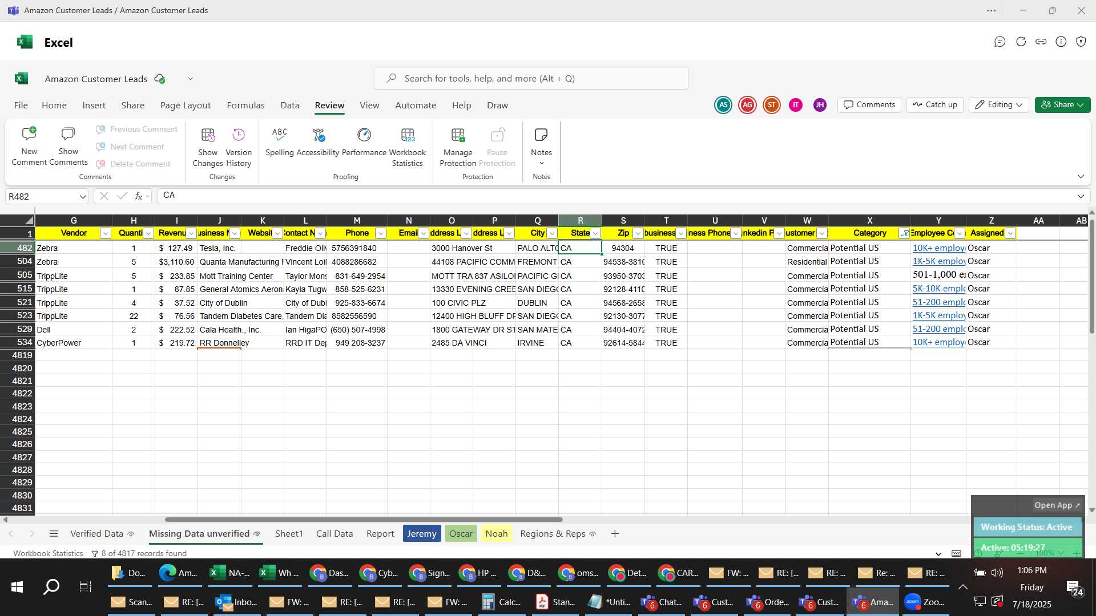This screenshot has width=1096, height=616.
Task: Open the 10K+ employees link for Zebra Tesla row
Action: coord(938,248)
